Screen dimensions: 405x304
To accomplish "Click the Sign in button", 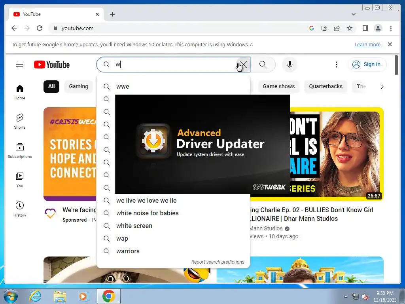I will pyautogui.click(x=367, y=65).
